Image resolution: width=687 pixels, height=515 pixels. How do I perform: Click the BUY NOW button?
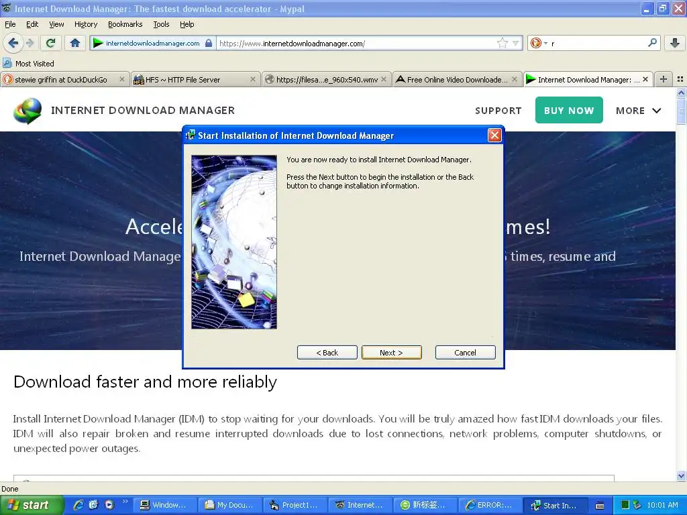(x=569, y=111)
